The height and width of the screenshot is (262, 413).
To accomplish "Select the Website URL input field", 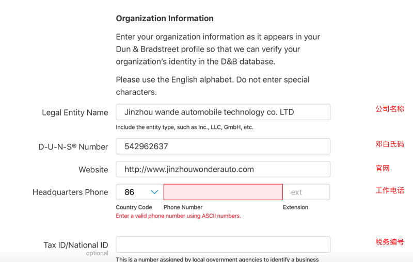I will point(223,169).
